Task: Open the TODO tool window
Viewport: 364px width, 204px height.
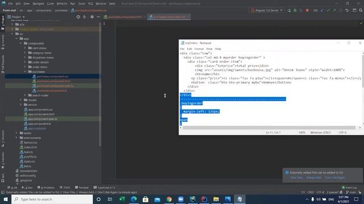Action: point(65,188)
